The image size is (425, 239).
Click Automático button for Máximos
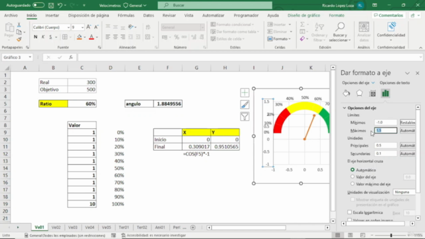point(408,131)
